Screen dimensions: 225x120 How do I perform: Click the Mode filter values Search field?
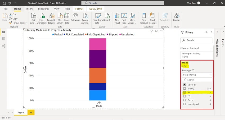[x=197, y=80]
